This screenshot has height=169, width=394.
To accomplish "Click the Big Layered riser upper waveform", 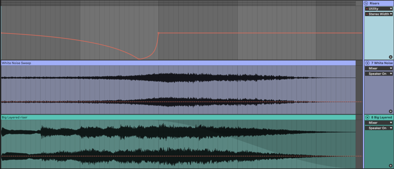I will coord(178,132).
